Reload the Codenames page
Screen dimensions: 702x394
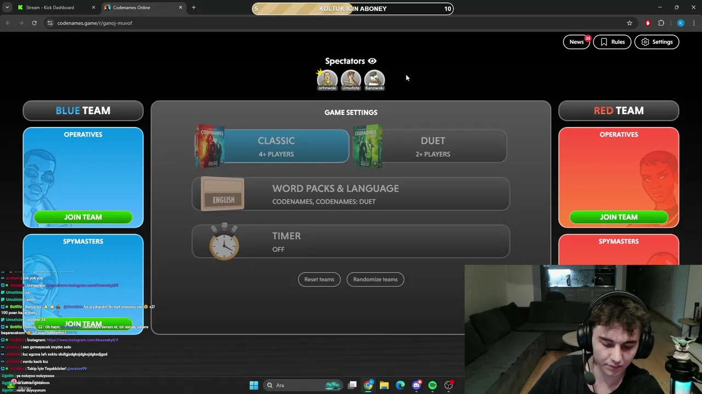35,23
